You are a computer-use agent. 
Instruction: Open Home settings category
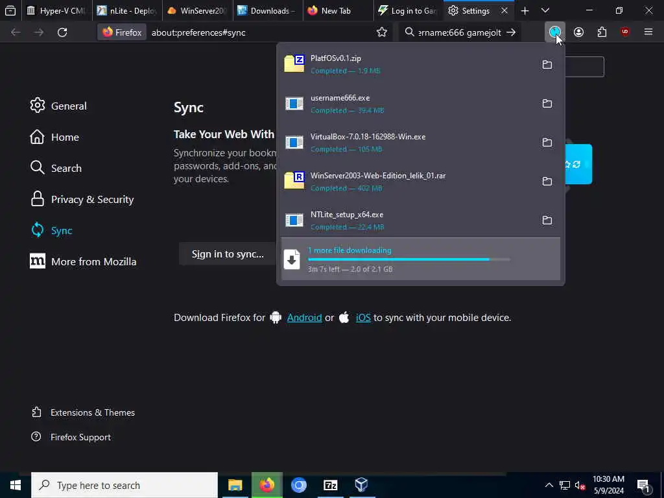(54, 137)
